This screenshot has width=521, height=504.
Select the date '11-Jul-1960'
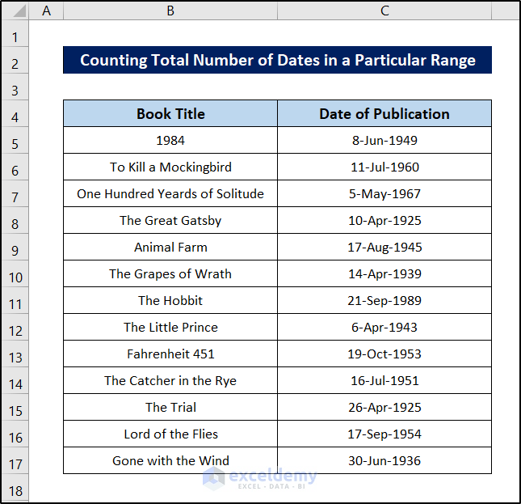[384, 167]
